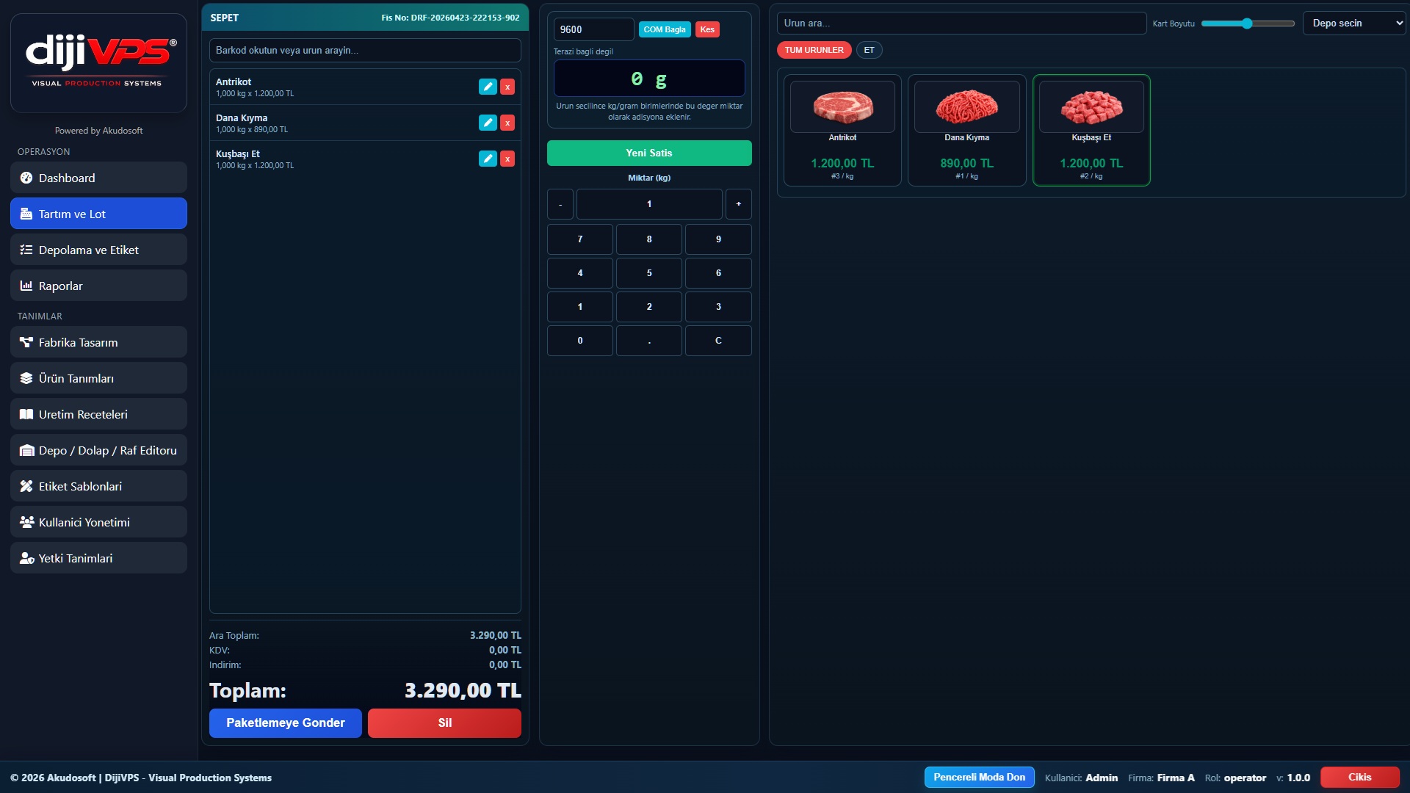
Task: Click Pencereli Moda Don button
Action: 979,777
